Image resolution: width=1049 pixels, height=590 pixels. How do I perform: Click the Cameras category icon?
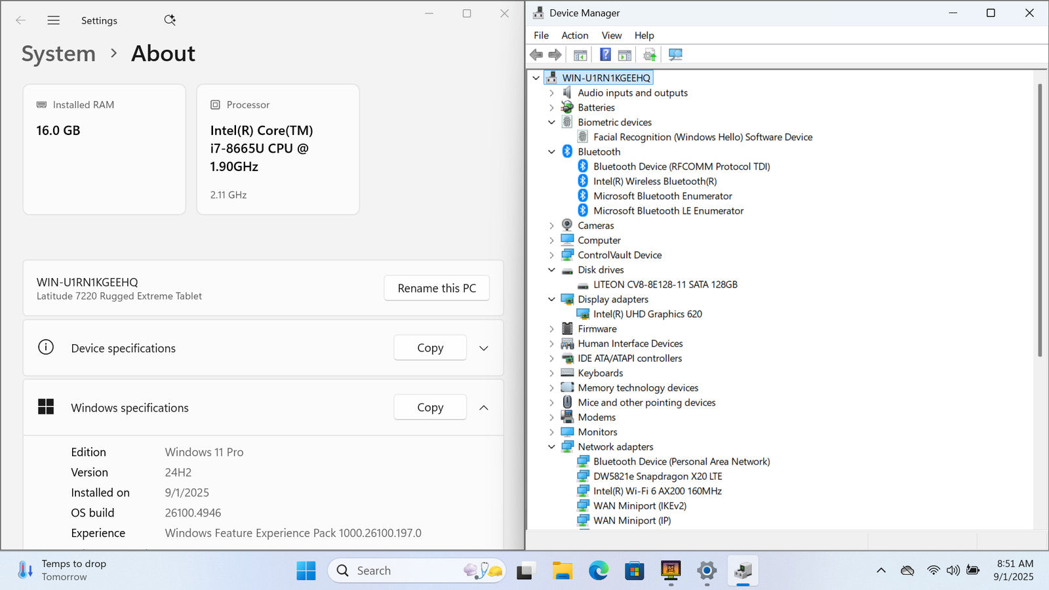tap(567, 226)
